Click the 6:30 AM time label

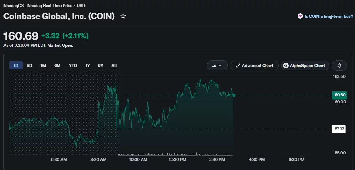point(59,160)
